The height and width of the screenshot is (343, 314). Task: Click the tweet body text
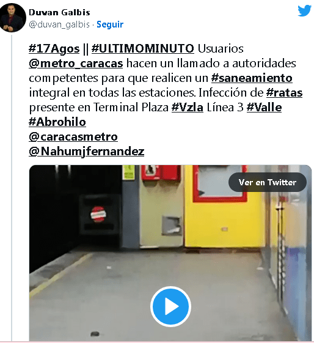click(166, 100)
